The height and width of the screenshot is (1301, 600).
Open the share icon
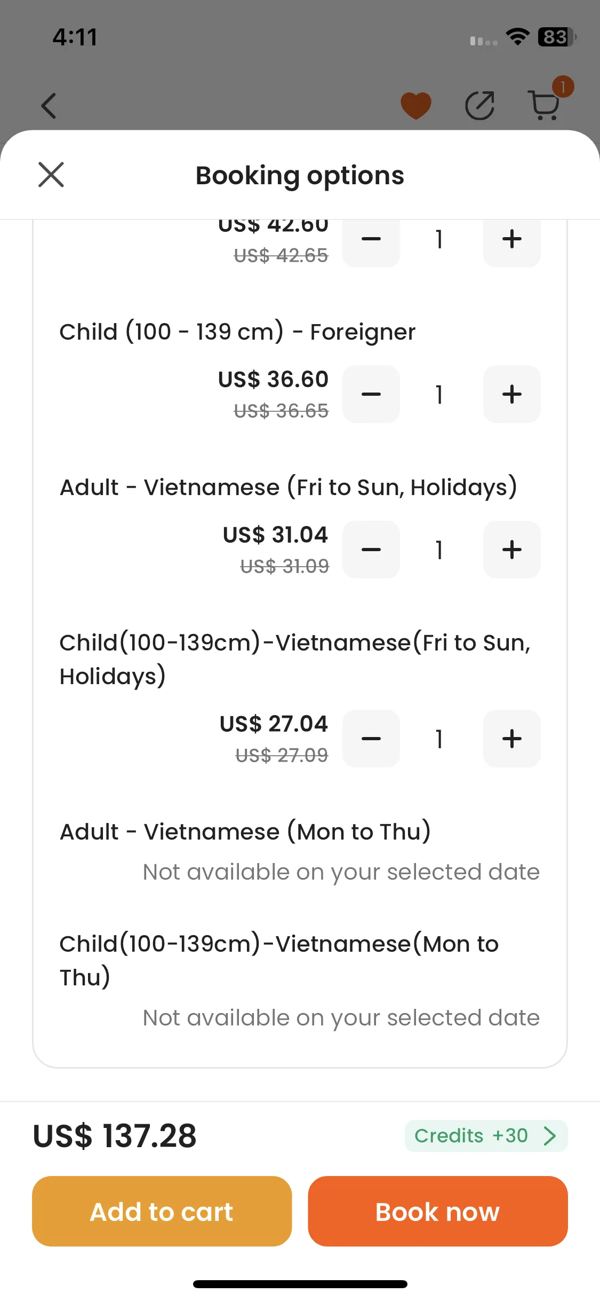pyautogui.click(x=480, y=105)
